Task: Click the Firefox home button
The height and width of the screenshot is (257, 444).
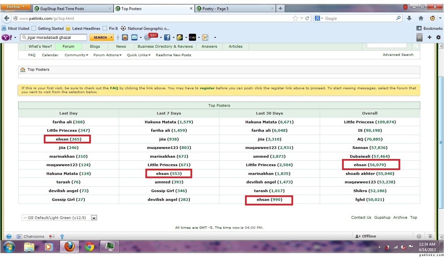Action: point(421,18)
